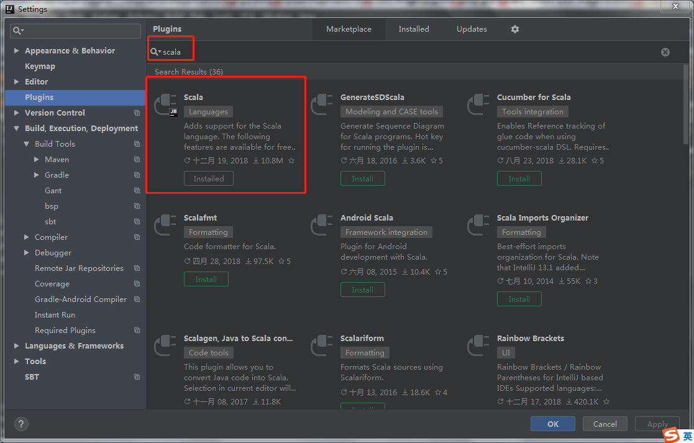Open the help question mark button
This screenshot has height=443, width=694.
coord(21,424)
